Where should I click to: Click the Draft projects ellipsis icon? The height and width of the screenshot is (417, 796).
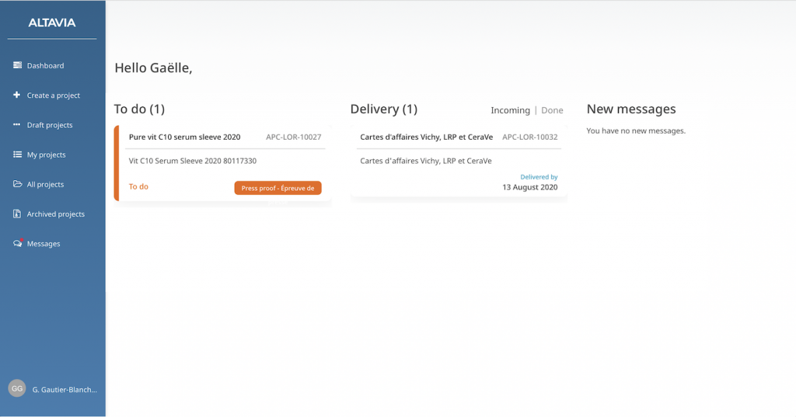tap(17, 125)
